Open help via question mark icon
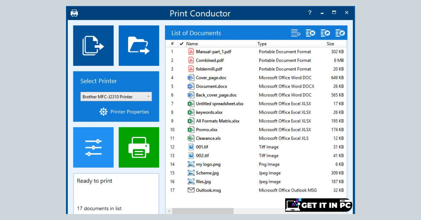The width and height of the screenshot is (421, 220). [x=310, y=13]
